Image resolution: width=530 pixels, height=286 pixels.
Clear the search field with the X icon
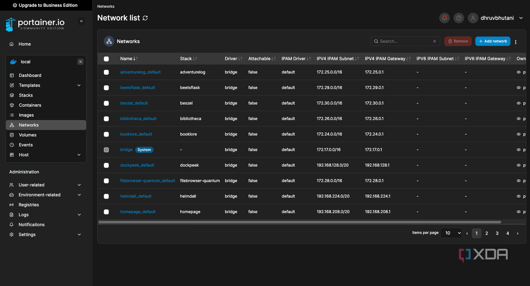(435, 41)
